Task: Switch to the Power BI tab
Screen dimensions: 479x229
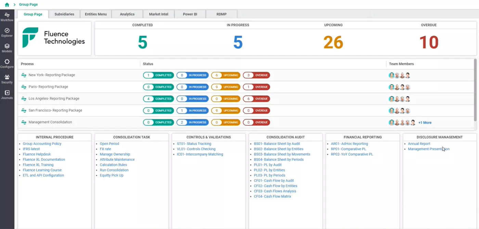Action: point(190,14)
